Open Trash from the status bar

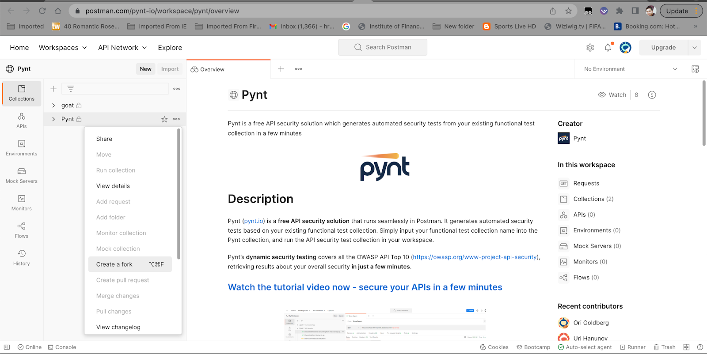click(665, 347)
